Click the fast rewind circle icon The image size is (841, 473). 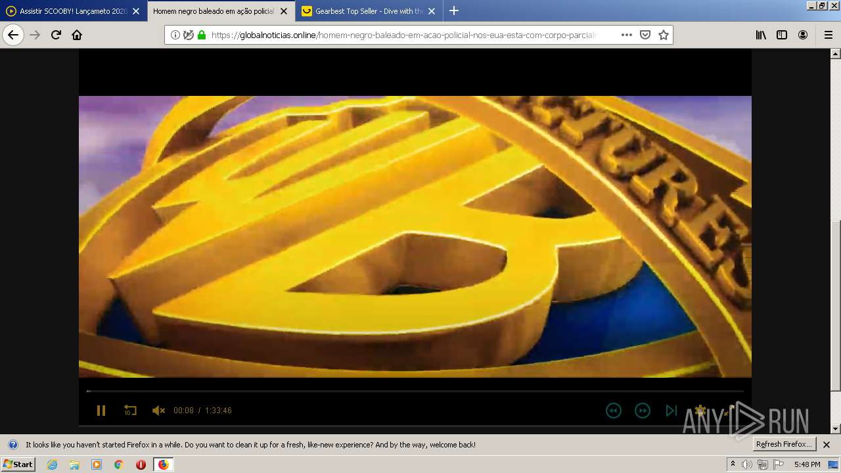tap(613, 411)
